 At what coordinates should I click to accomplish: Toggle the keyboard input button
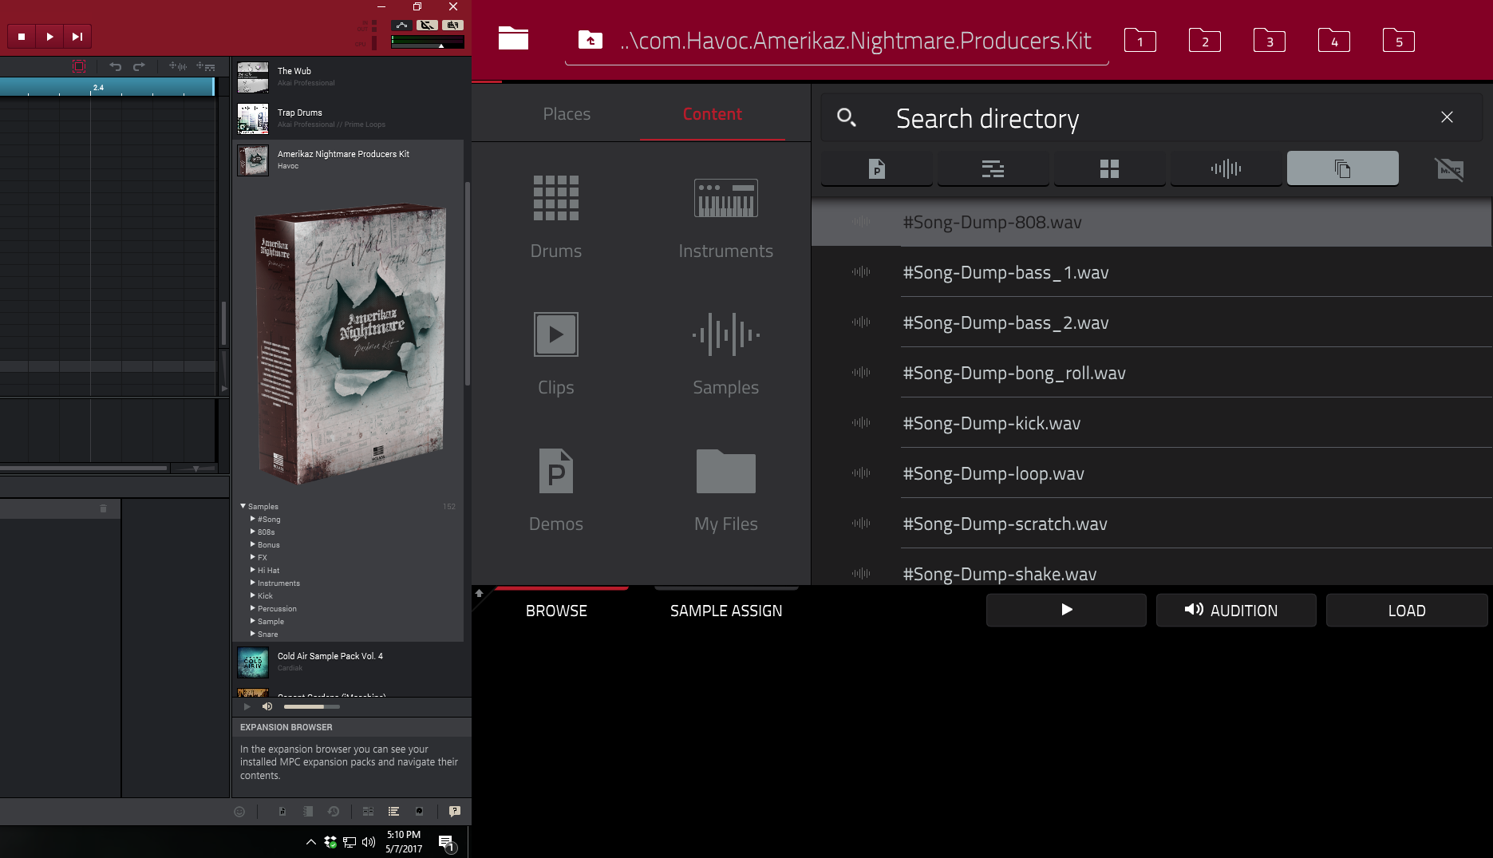[x=452, y=26]
